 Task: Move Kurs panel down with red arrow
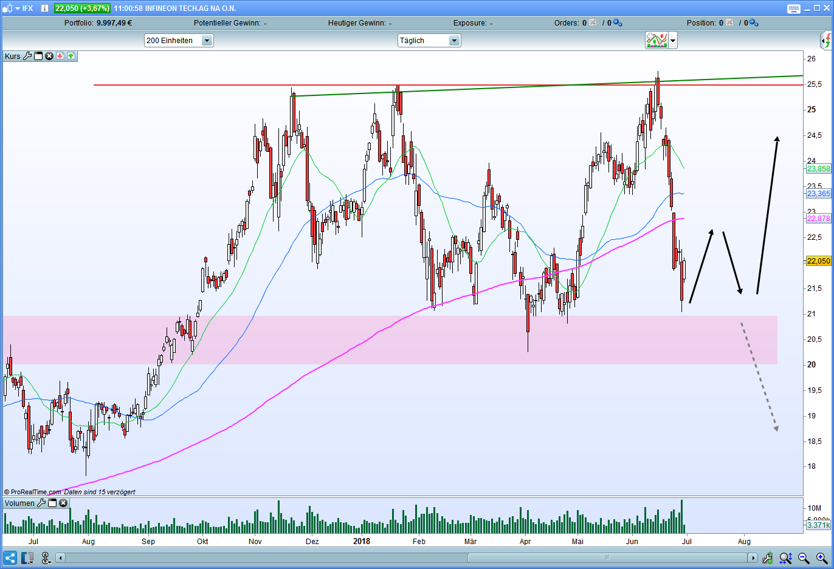click(60, 56)
